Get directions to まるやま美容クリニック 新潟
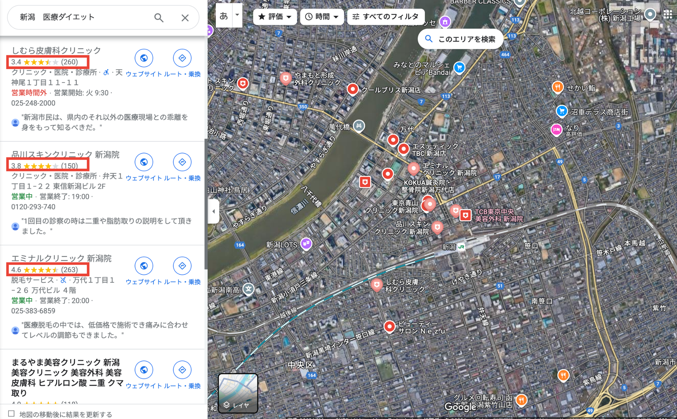The width and height of the screenshot is (677, 419). click(x=182, y=370)
